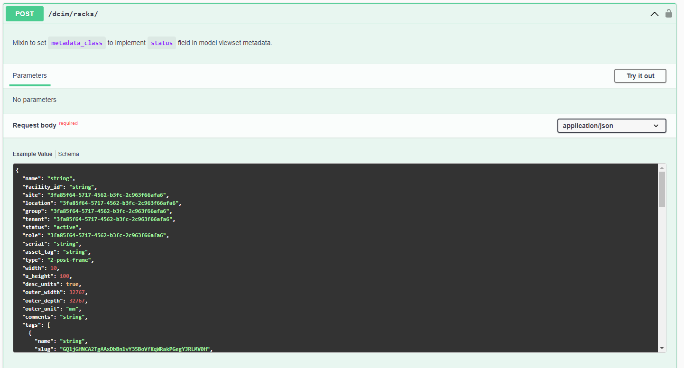Click the "active" status value in the JSON
The image size is (684, 368).
click(x=66, y=228)
